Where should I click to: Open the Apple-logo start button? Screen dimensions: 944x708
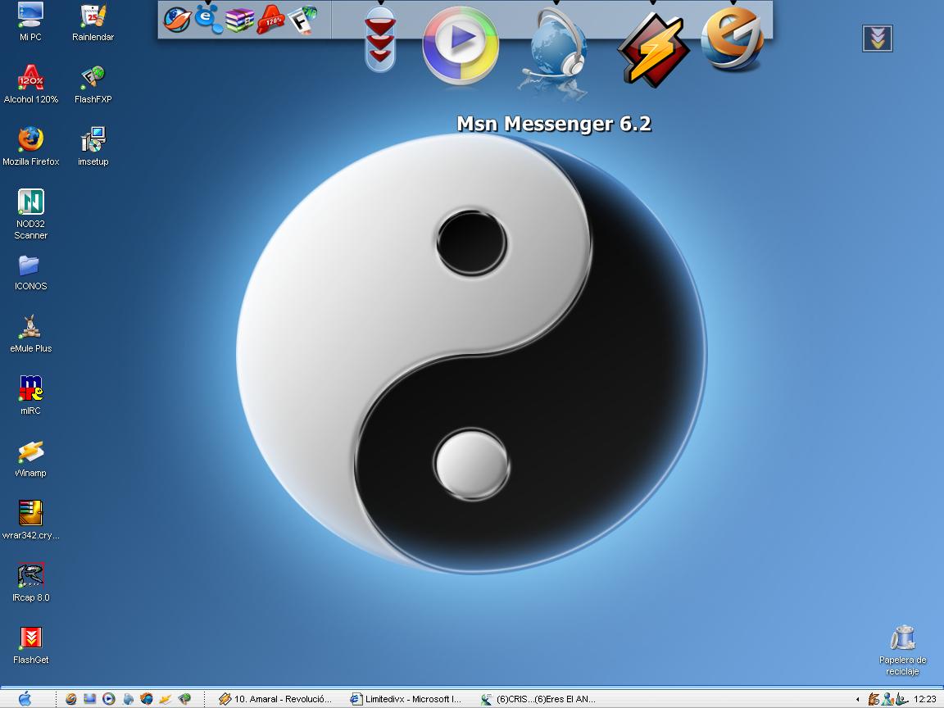[25, 698]
